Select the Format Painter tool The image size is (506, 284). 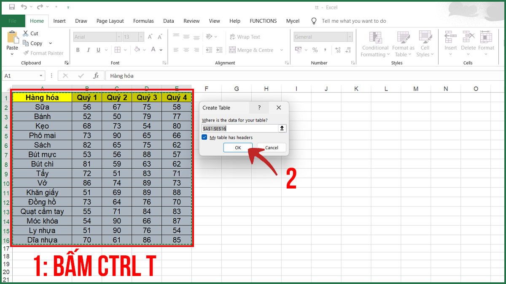coord(43,53)
